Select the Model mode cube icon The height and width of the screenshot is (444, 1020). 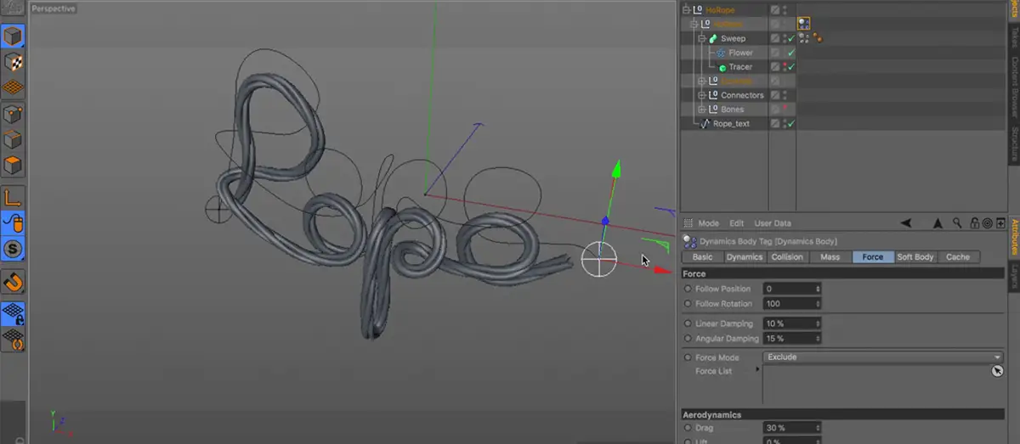click(14, 36)
